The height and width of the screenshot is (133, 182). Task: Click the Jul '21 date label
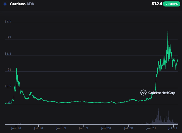coord(173,128)
